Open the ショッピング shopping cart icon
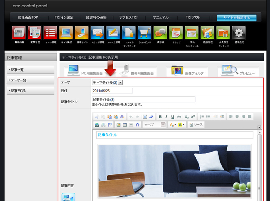 tap(145, 32)
